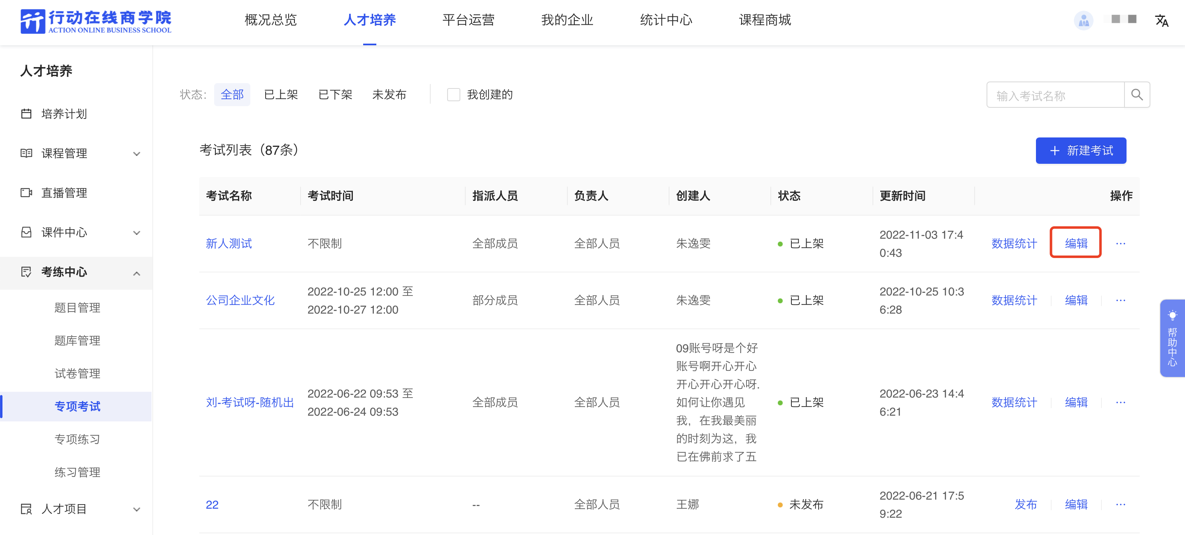
Task: Open the 公司企业文化 exam link
Action: [x=240, y=300]
